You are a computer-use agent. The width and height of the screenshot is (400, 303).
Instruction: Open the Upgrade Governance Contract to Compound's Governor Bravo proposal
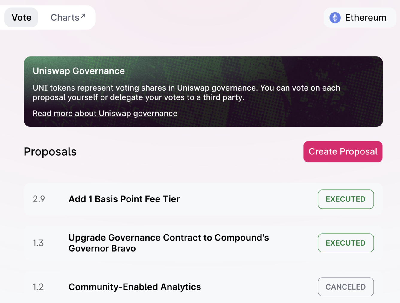click(203, 243)
